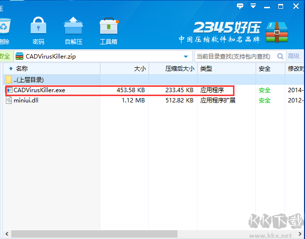This screenshot has width=305, height=239.
Task: Click the search magnifier icon
Action: [280, 57]
